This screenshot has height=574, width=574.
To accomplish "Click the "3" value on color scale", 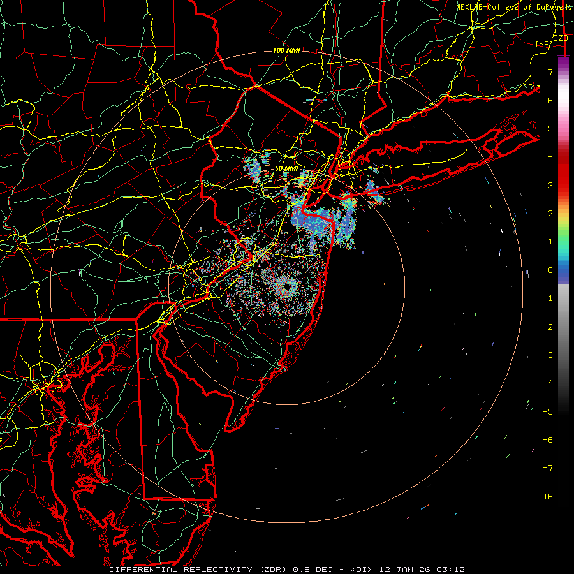I will pos(550,185).
